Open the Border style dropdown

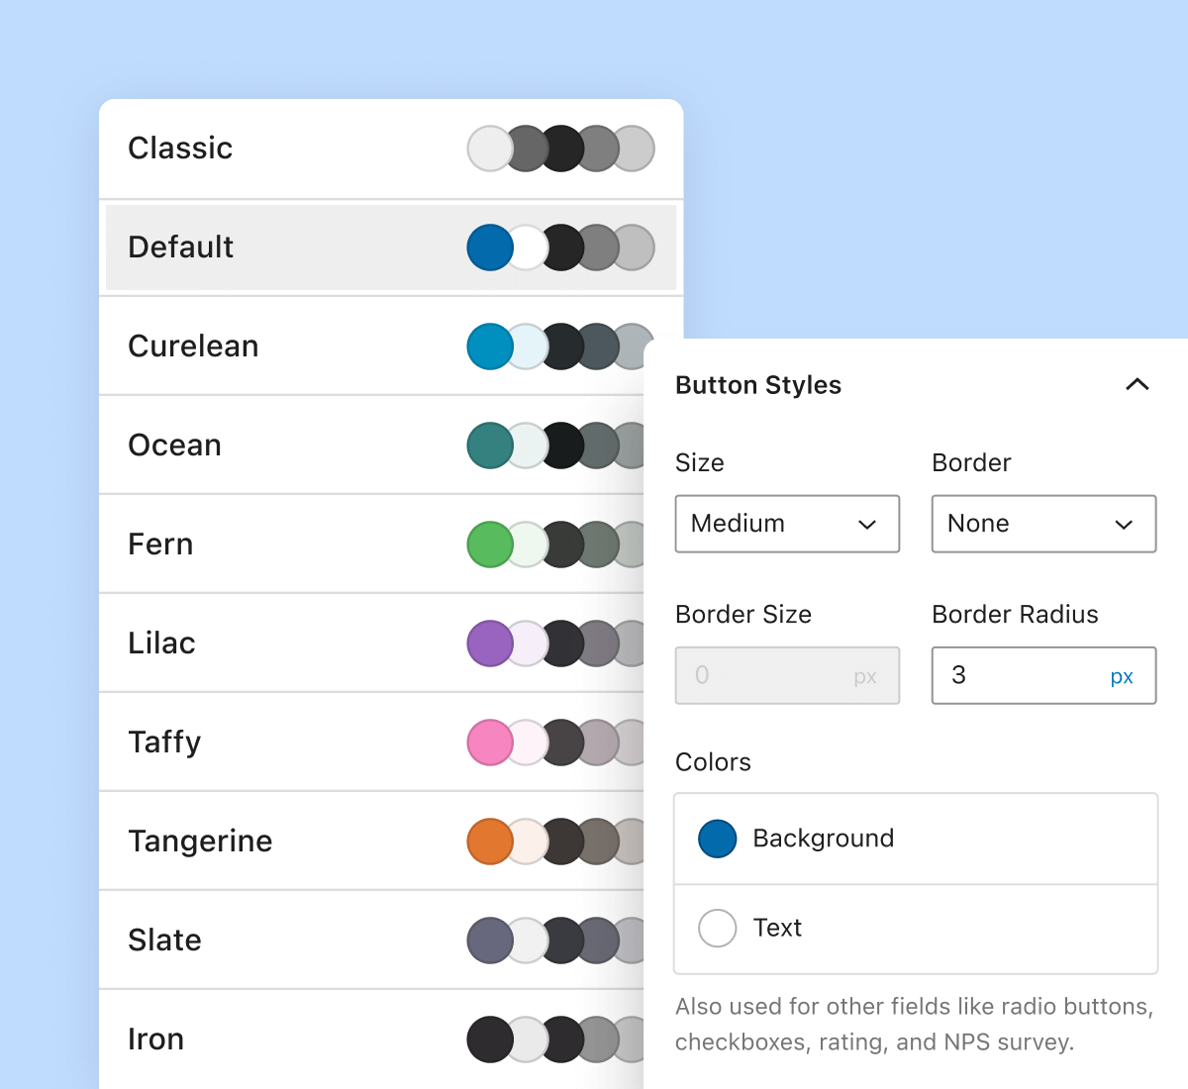coord(1043,524)
